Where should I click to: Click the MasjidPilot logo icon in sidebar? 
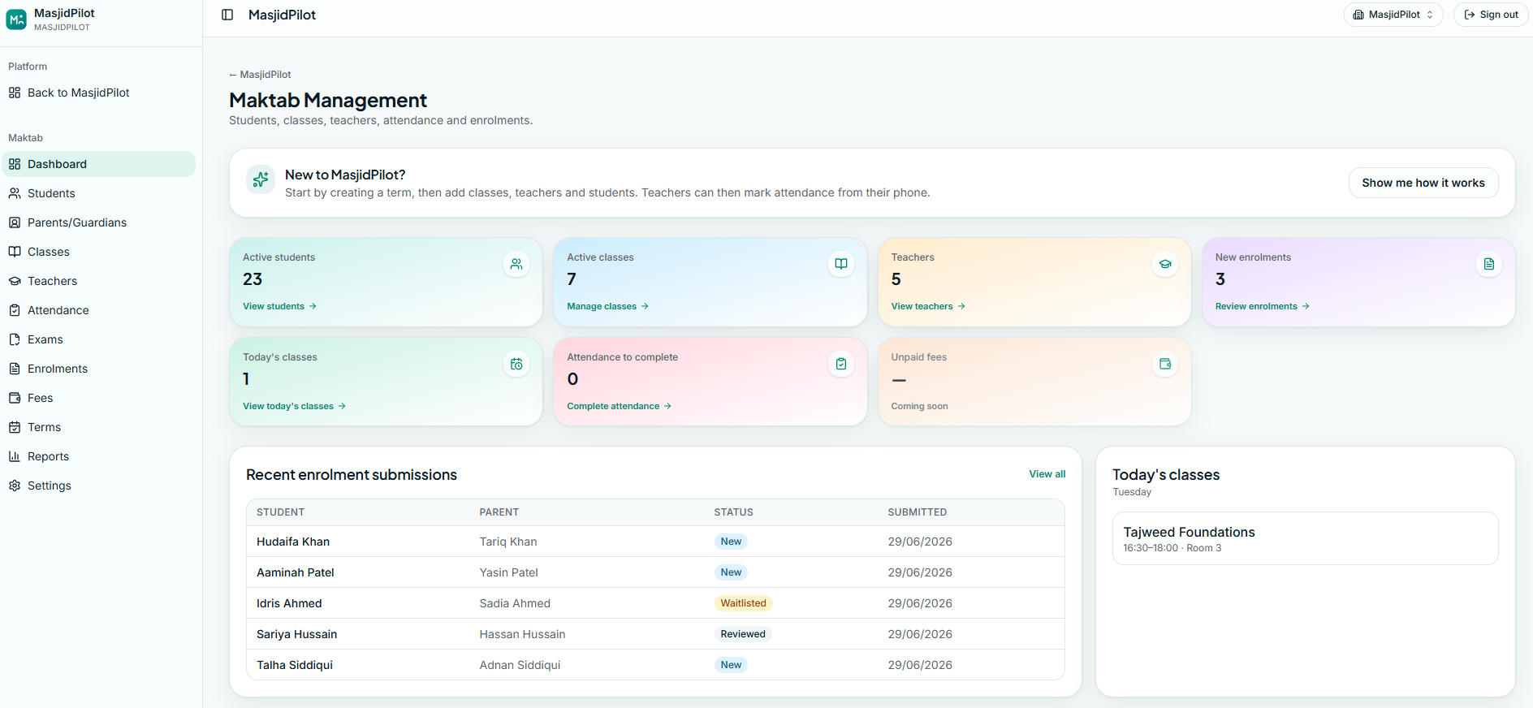pos(16,19)
